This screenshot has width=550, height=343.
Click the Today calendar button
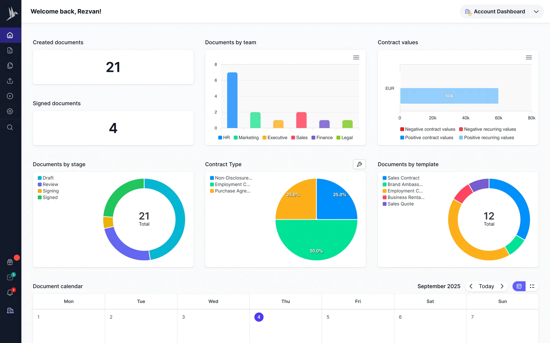(486, 286)
